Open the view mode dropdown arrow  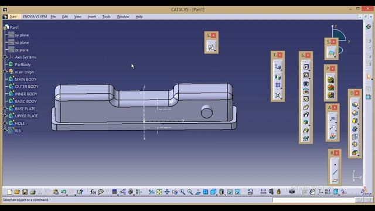coord(225,195)
